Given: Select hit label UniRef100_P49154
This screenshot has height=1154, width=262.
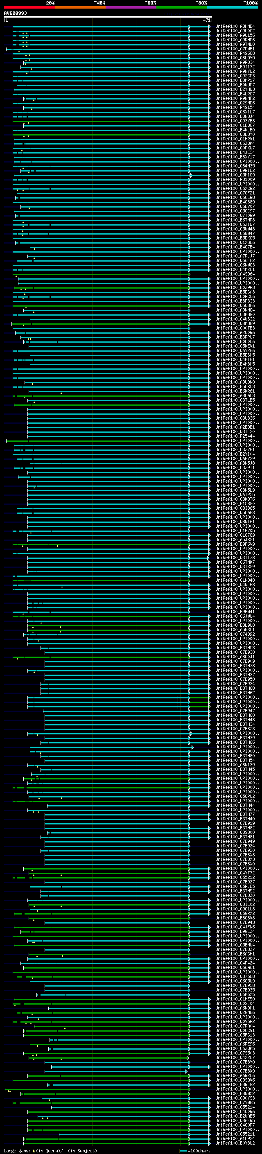Looking at the screenshot, I should (x=235, y=108).
